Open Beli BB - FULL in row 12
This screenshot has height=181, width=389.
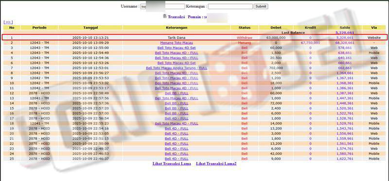click(177, 93)
